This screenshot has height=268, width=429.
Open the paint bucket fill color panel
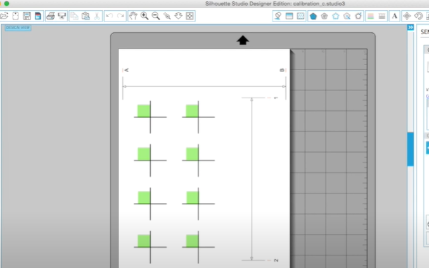(278, 16)
